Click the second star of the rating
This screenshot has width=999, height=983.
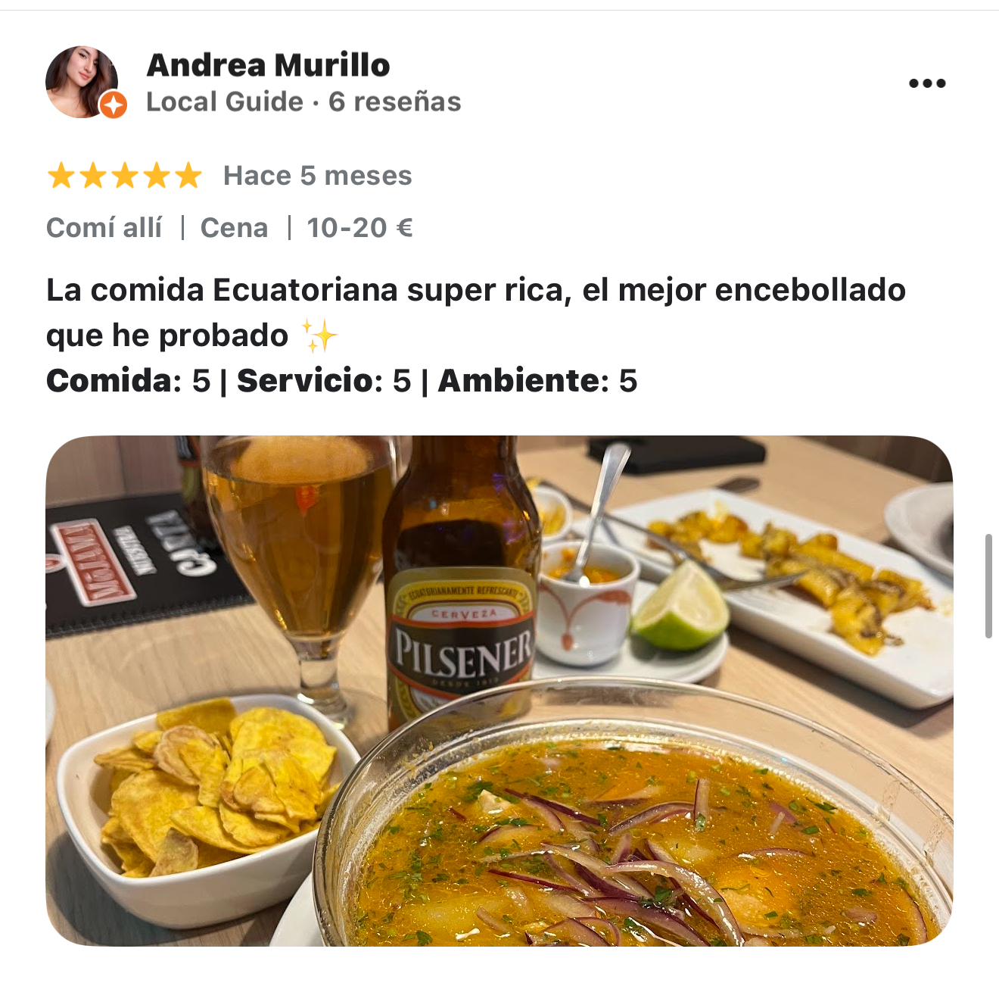(92, 176)
